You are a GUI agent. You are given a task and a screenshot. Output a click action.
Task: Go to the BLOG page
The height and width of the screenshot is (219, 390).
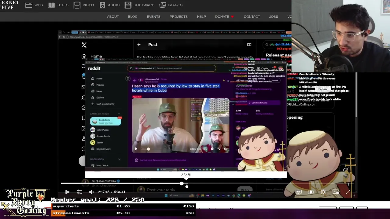133,16
